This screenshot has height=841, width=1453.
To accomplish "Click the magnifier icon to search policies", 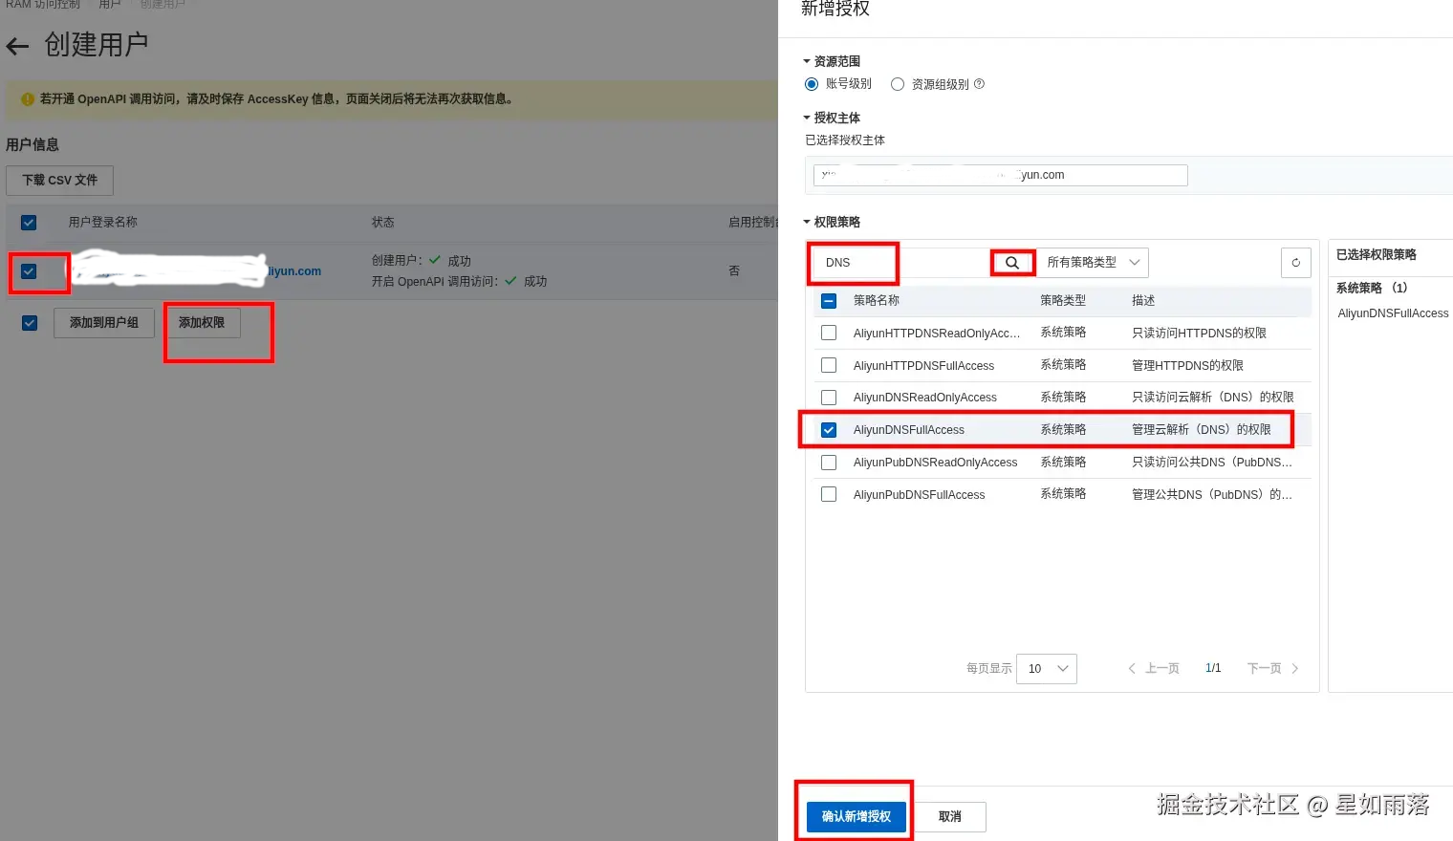I will click(x=1012, y=262).
